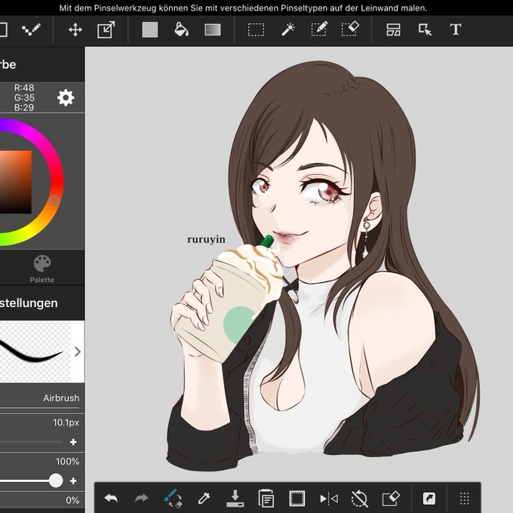Click the brush stroke preview
This screenshot has height=513, width=513.
click(x=35, y=352)
